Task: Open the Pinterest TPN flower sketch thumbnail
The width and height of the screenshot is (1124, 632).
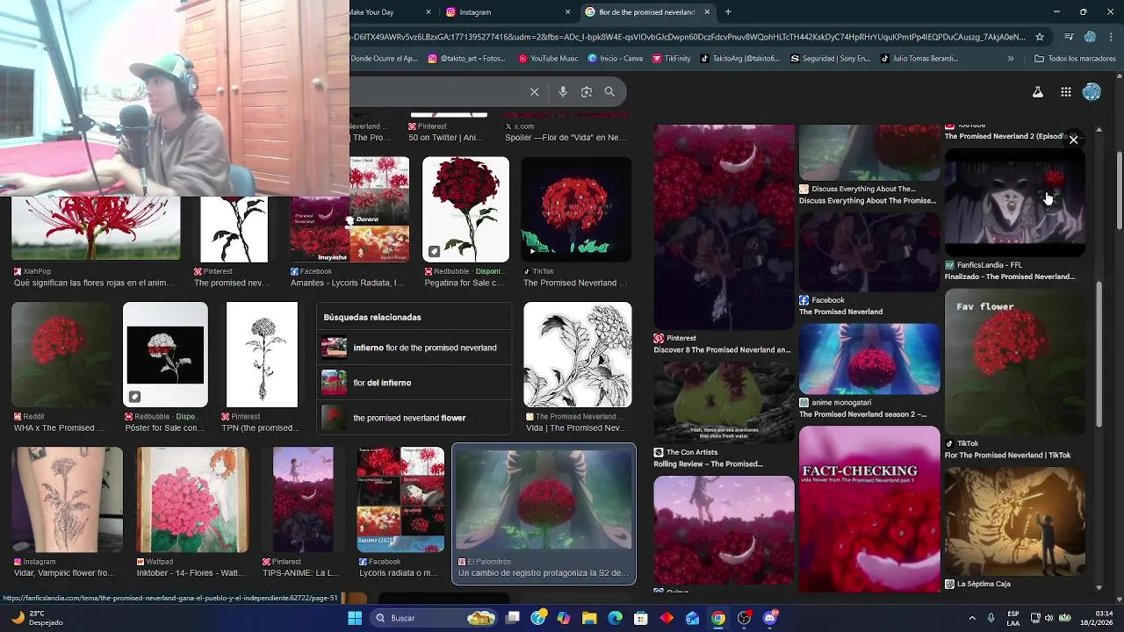Action: (x=262, y=355)
